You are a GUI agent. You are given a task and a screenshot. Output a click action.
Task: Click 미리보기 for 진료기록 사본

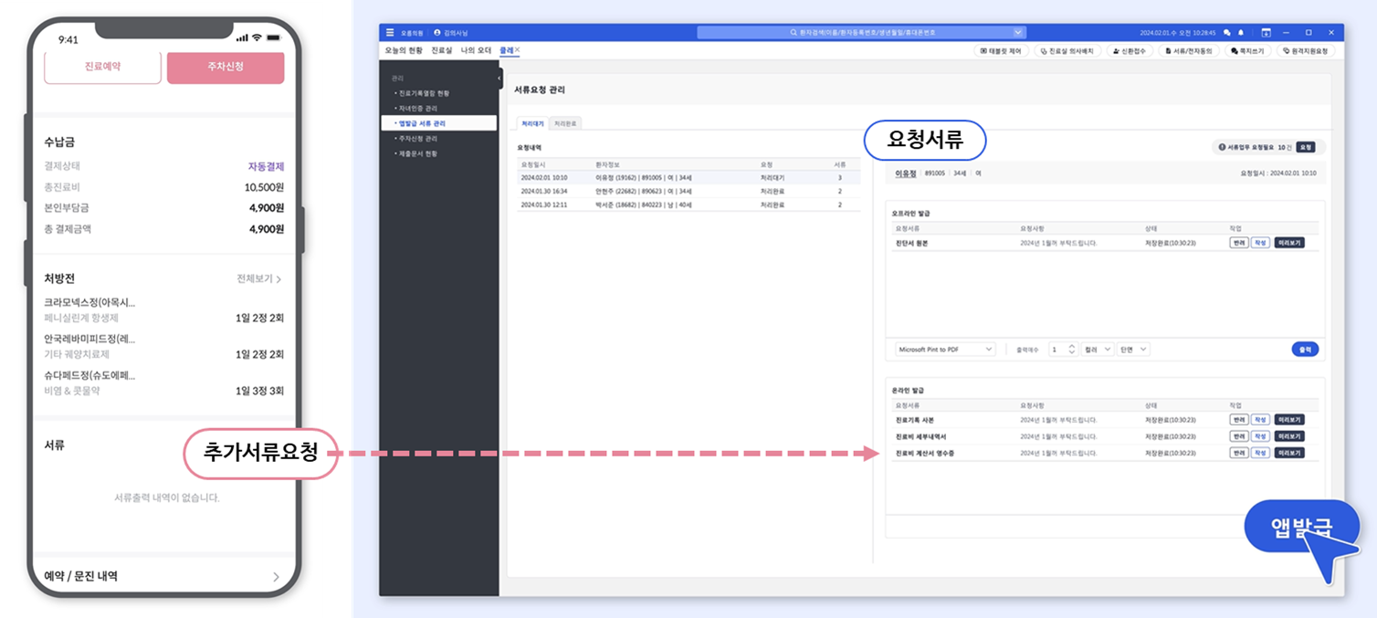pyautogui.click(x=1289, y=420)
